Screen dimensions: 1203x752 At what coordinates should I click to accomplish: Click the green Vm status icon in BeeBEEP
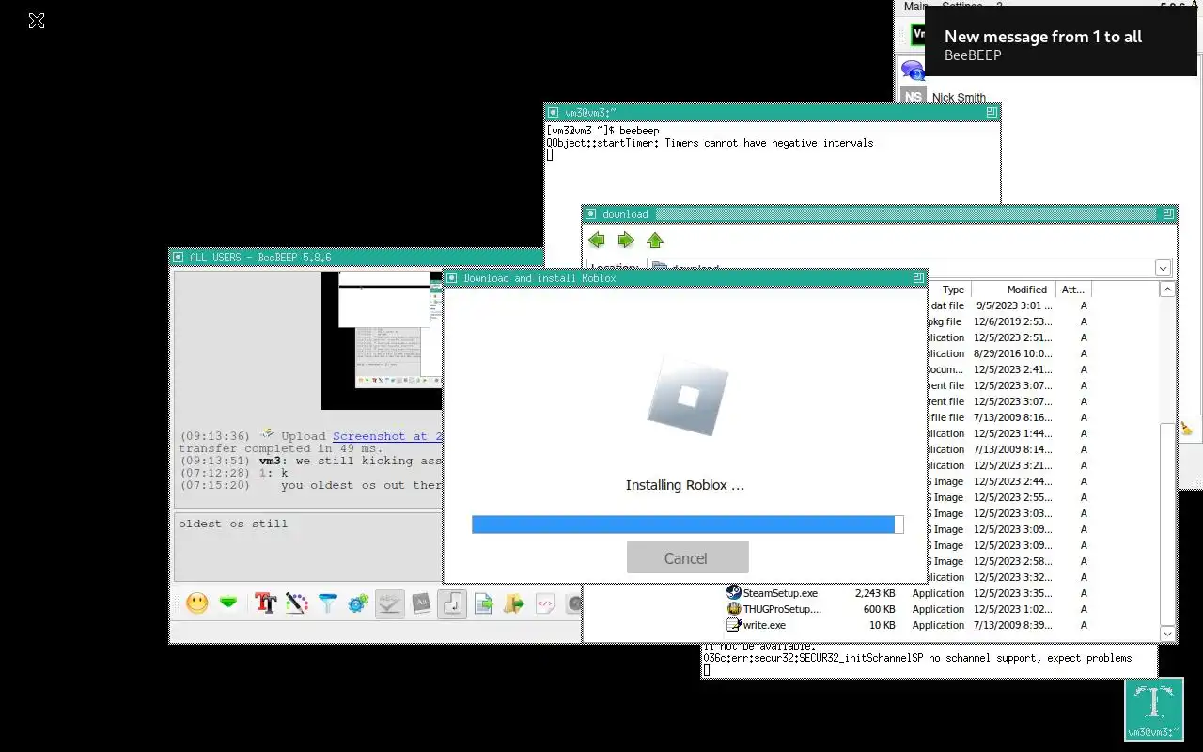[x=918, y=35]
